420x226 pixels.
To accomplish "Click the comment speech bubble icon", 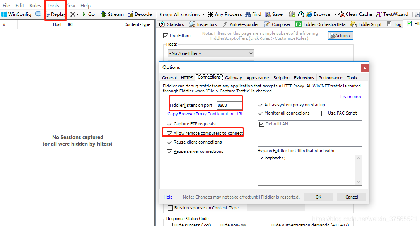I will click(x=38, y=14).
